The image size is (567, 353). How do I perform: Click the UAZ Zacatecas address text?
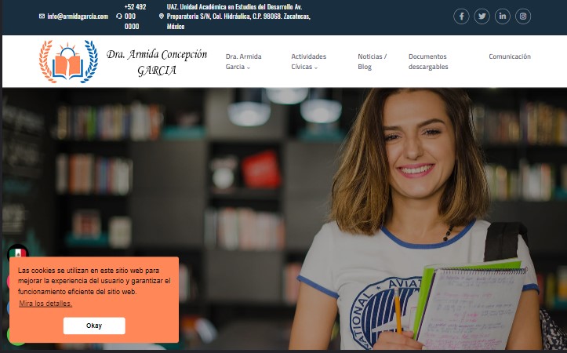point(238,16)
